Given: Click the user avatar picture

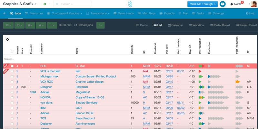Looking at the screenshot, I should click(x=254, y=4).
